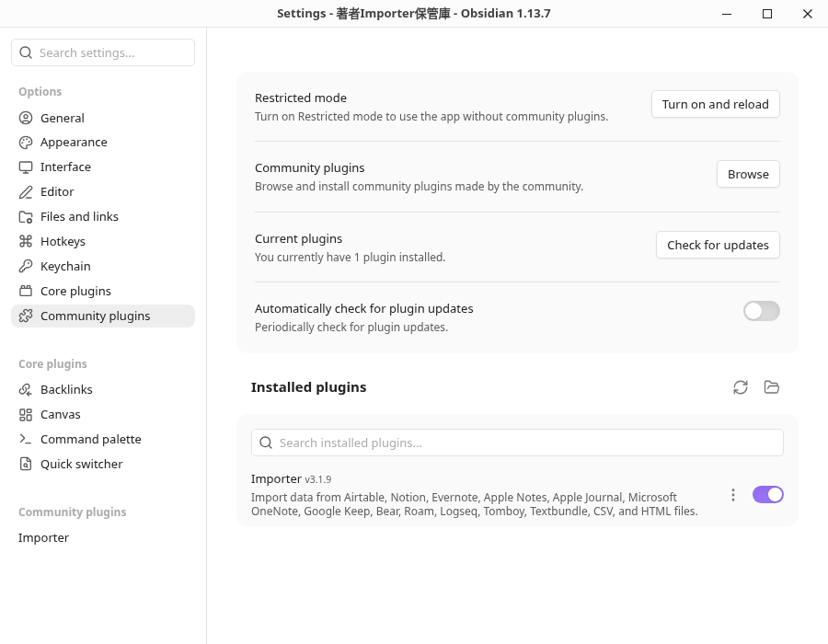Click the Core plugins box icon
Viewport: 828px width, 644px height.
26,292
